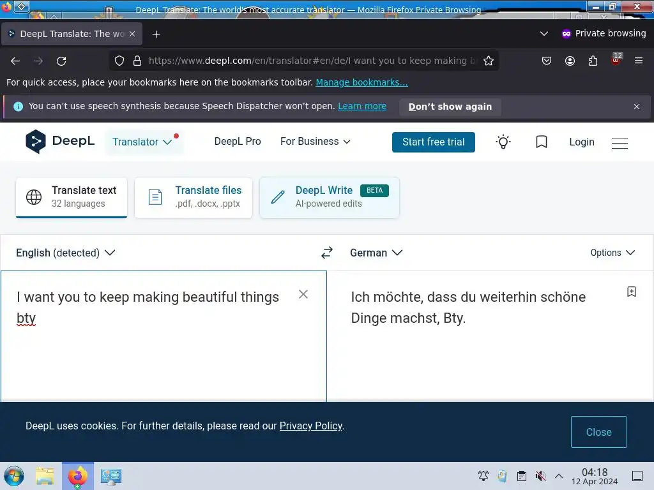
Task: Click the Login link
Action: click(582, 142)
